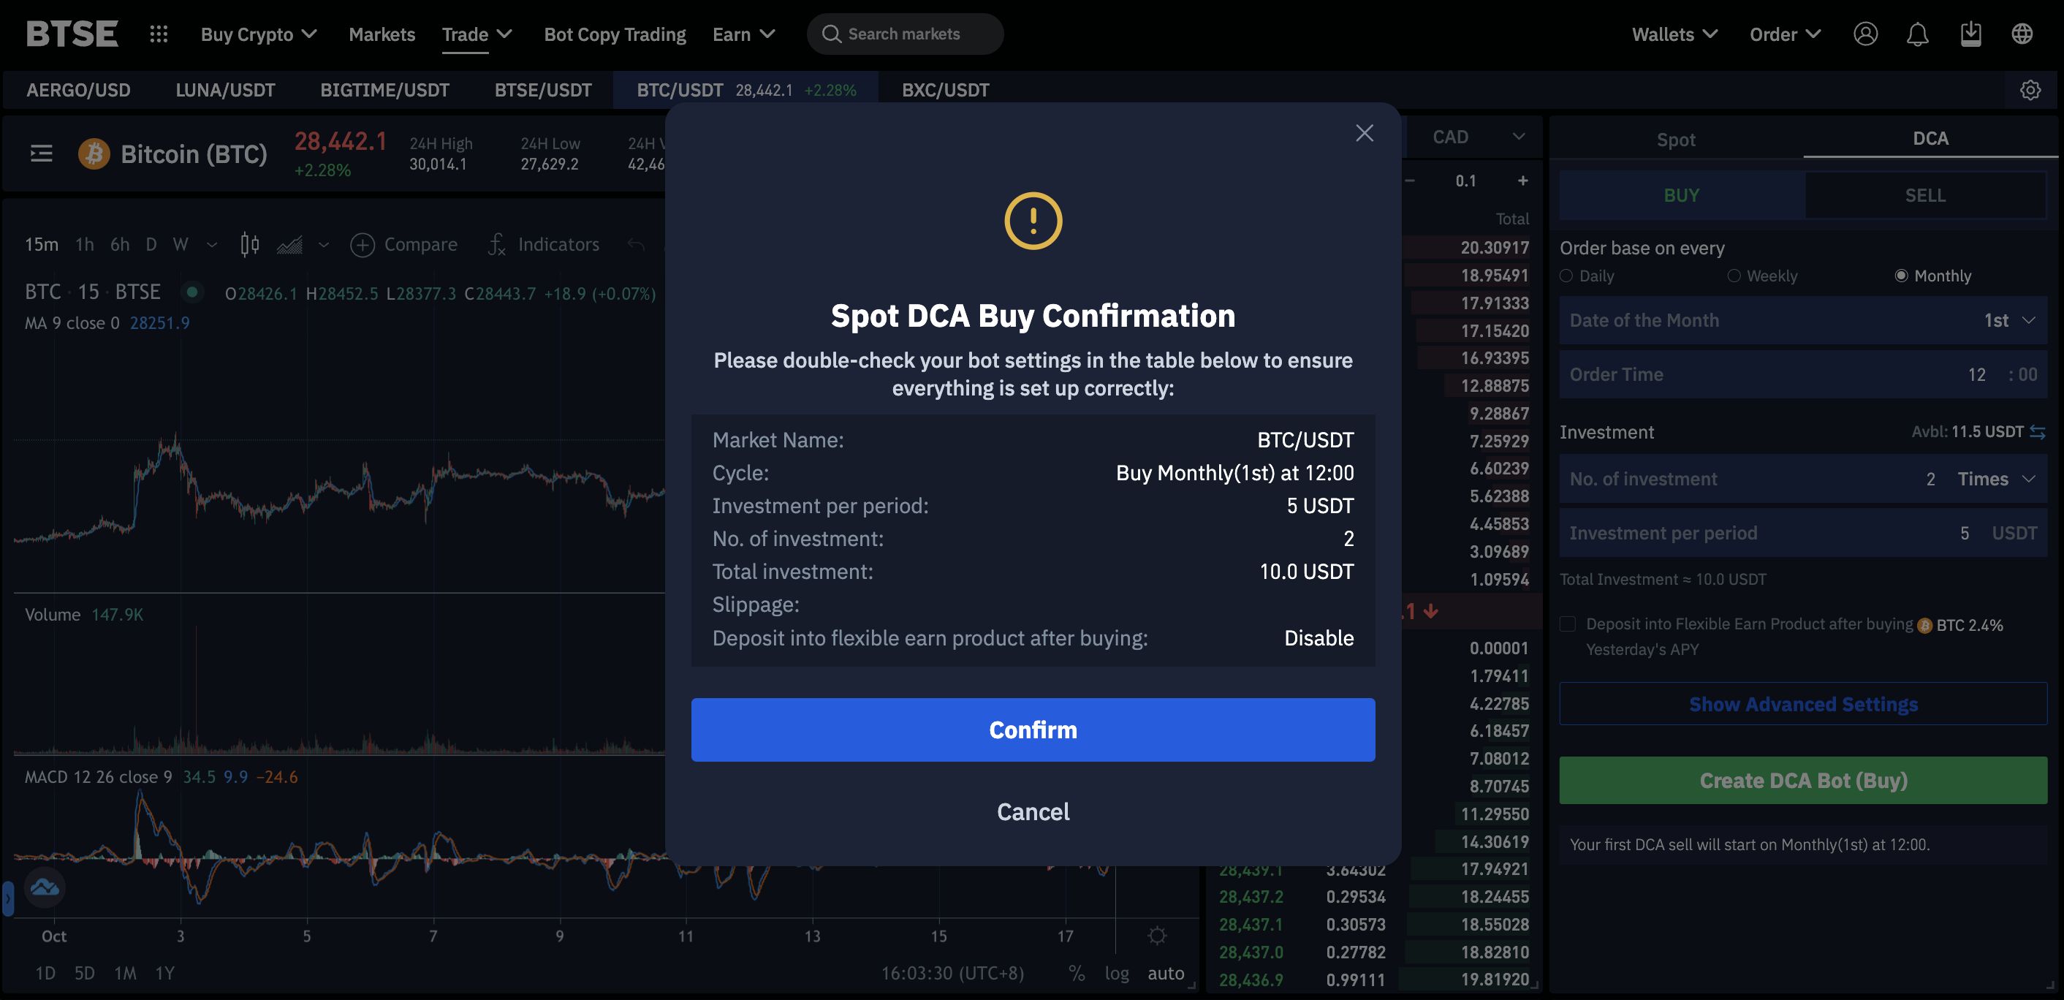
Task: Click the search magnifier icon
Action: (x=832, y=34)
